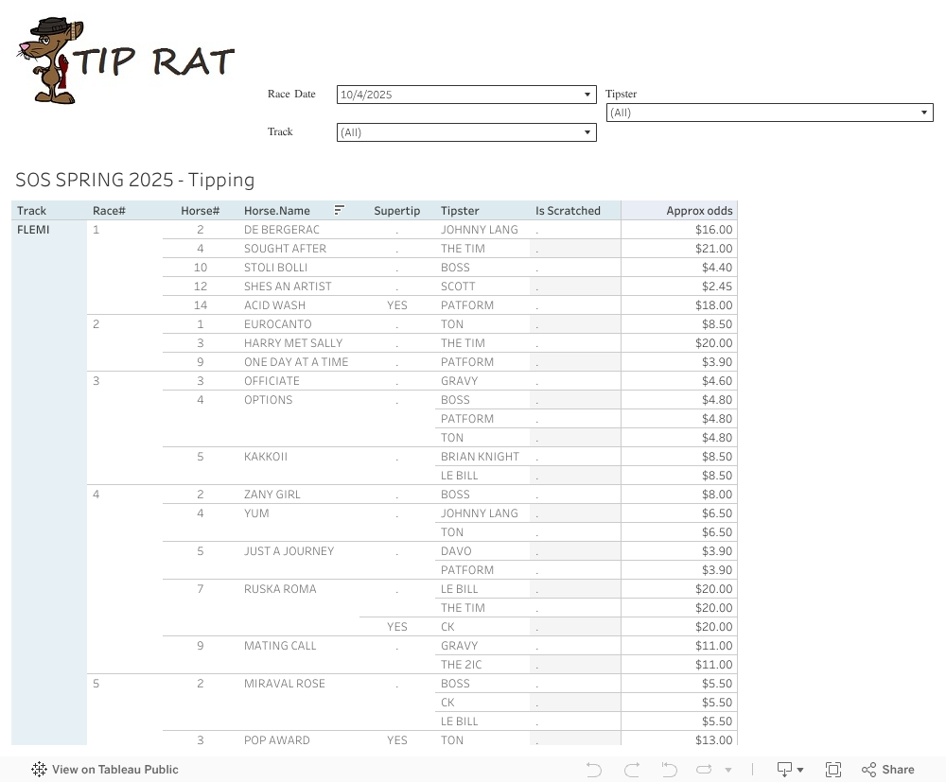The image size is (946, 782).
Task: Select horse MATING CALL
Action: click(280, 646)
